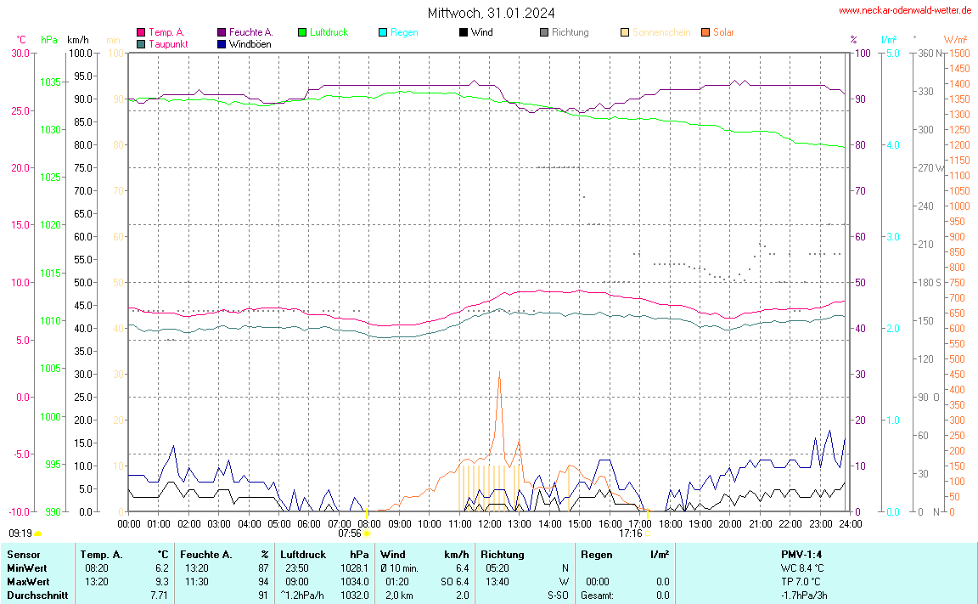Pick the orange Solar legend swatch
The image size is (978, 604).
coord(705,32)
